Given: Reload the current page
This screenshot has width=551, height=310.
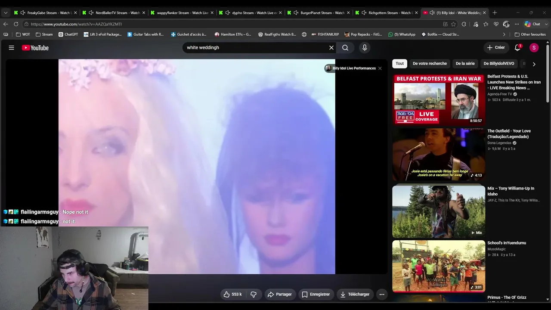Looking at the screenshot, I should pos(16,24).
